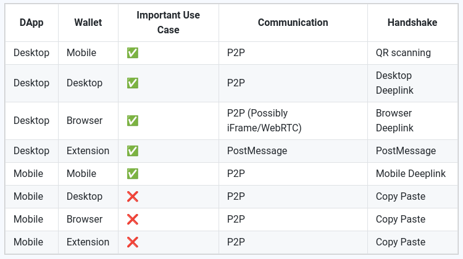Click the Wallet column header
The height and width of the screenshot is (259, 463).
pos(88,23)
